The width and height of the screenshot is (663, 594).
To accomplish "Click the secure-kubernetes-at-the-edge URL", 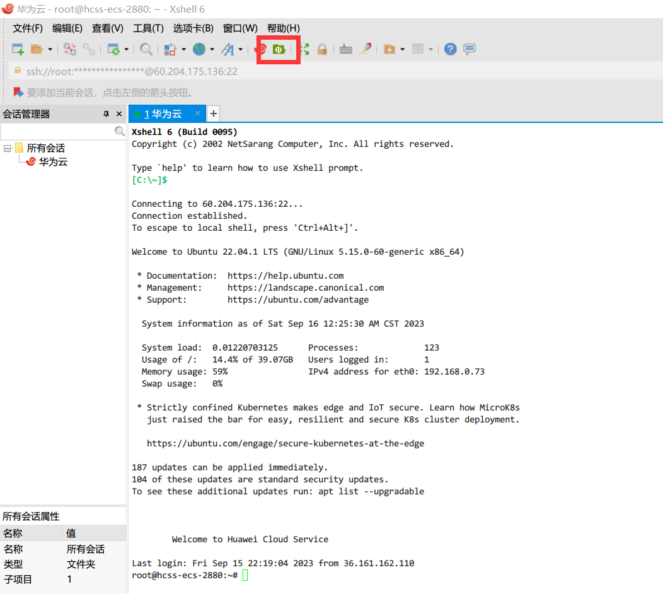I will point(285,443).
